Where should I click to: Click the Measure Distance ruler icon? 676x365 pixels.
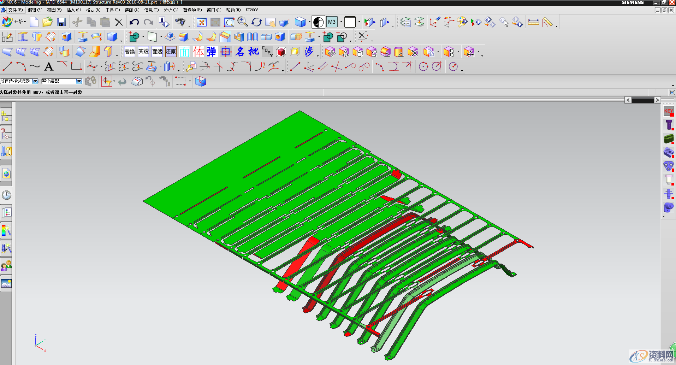(x=533, y=22)
